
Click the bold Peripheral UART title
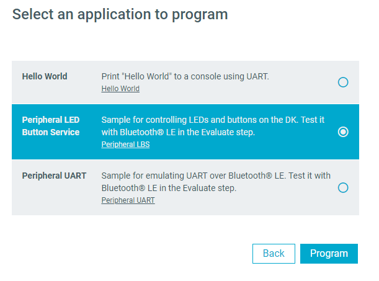[54, 176]
